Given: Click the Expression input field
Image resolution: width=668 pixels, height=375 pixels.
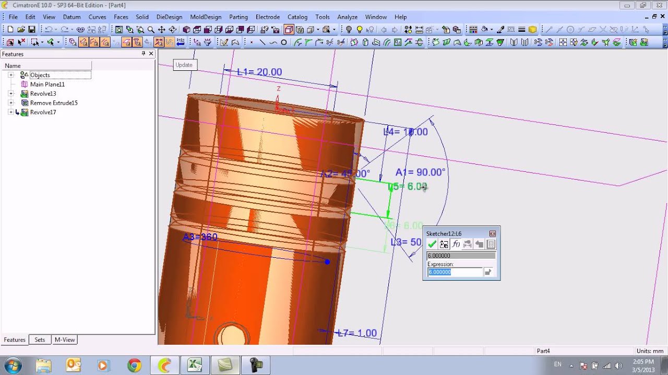Looking at the screenshot, I should pos(455,272).
